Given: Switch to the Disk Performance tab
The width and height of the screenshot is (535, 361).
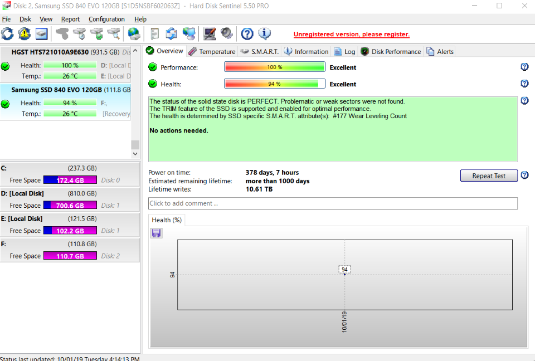Looking at the screenshot, I should [x=391, y=51].
